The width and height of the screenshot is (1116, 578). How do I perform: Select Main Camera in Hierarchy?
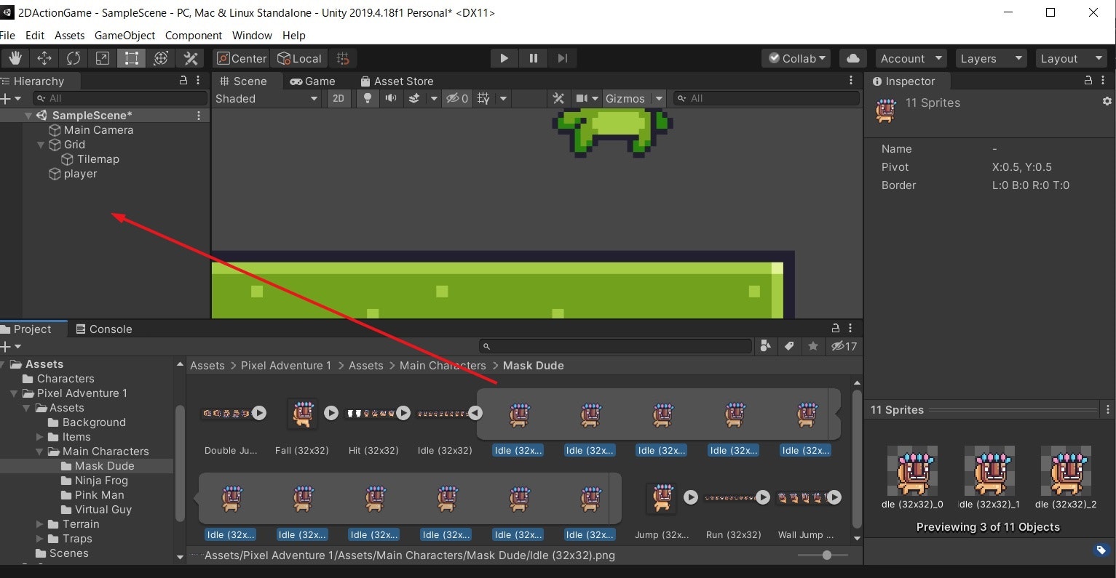coord(98,130)
